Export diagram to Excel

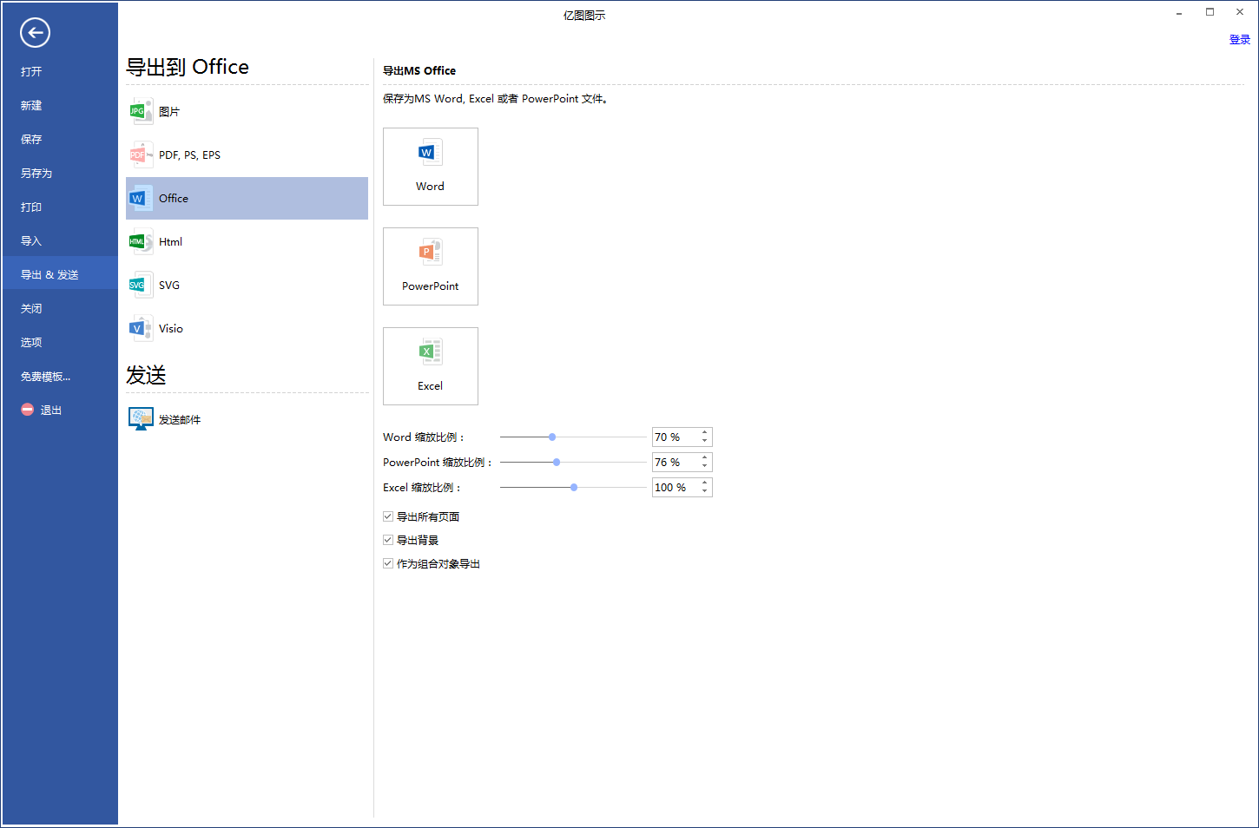431,366
